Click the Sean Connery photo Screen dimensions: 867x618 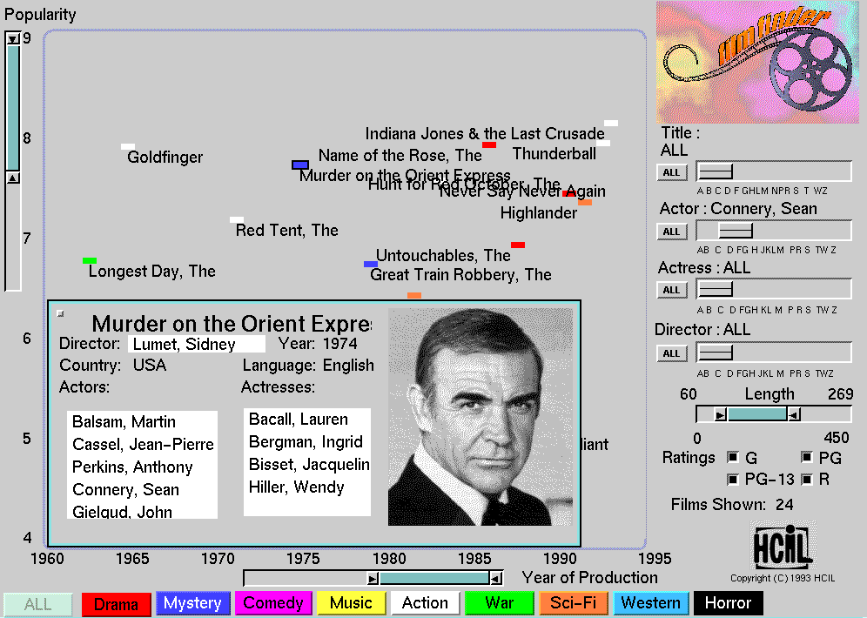(480, 417)
